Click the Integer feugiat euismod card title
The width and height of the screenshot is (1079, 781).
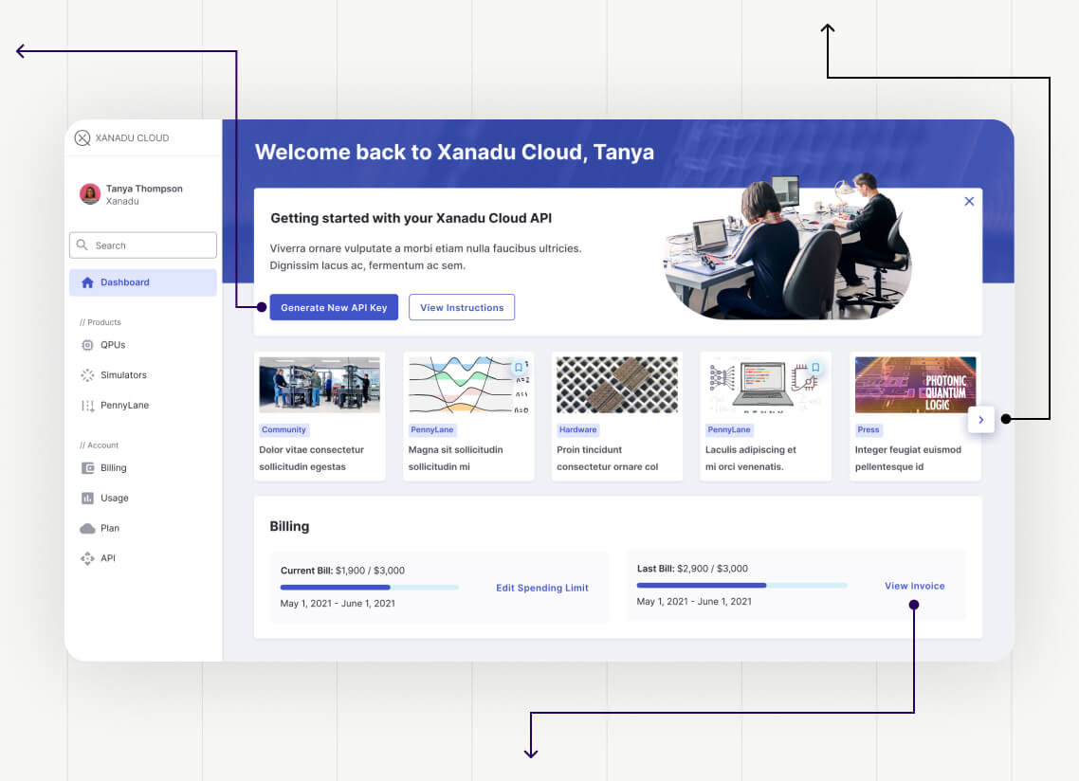(908, 459)
